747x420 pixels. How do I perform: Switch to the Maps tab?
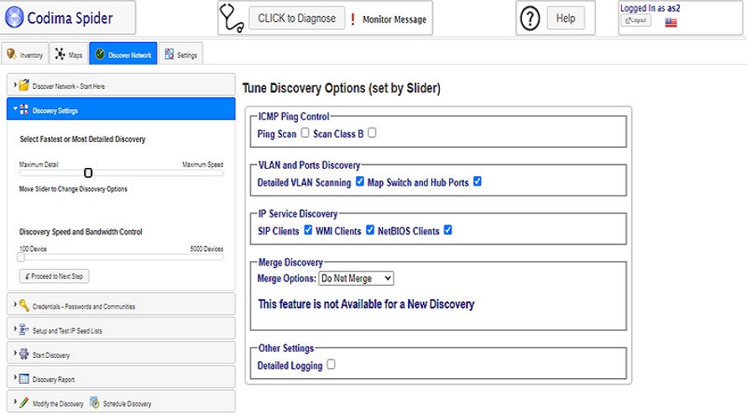(69, 54)
